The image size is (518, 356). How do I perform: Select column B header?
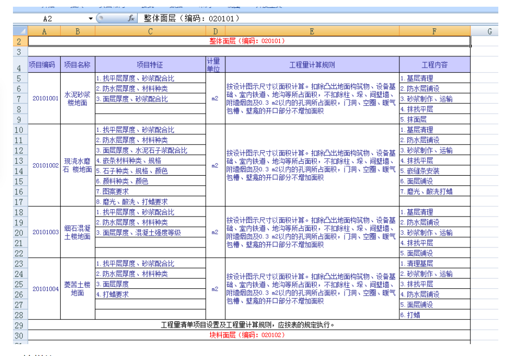(78, 32)
